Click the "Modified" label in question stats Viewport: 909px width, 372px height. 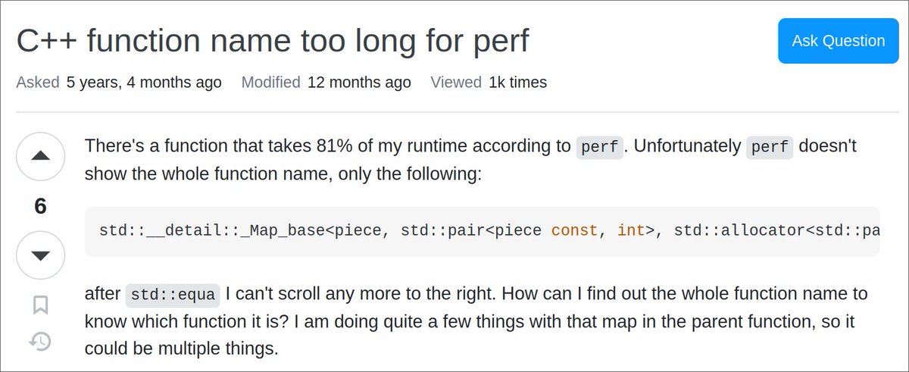click(x=271, y=82)
